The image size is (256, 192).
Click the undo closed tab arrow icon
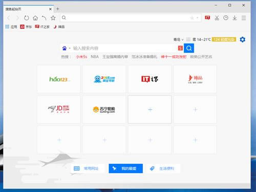(44, 18)
